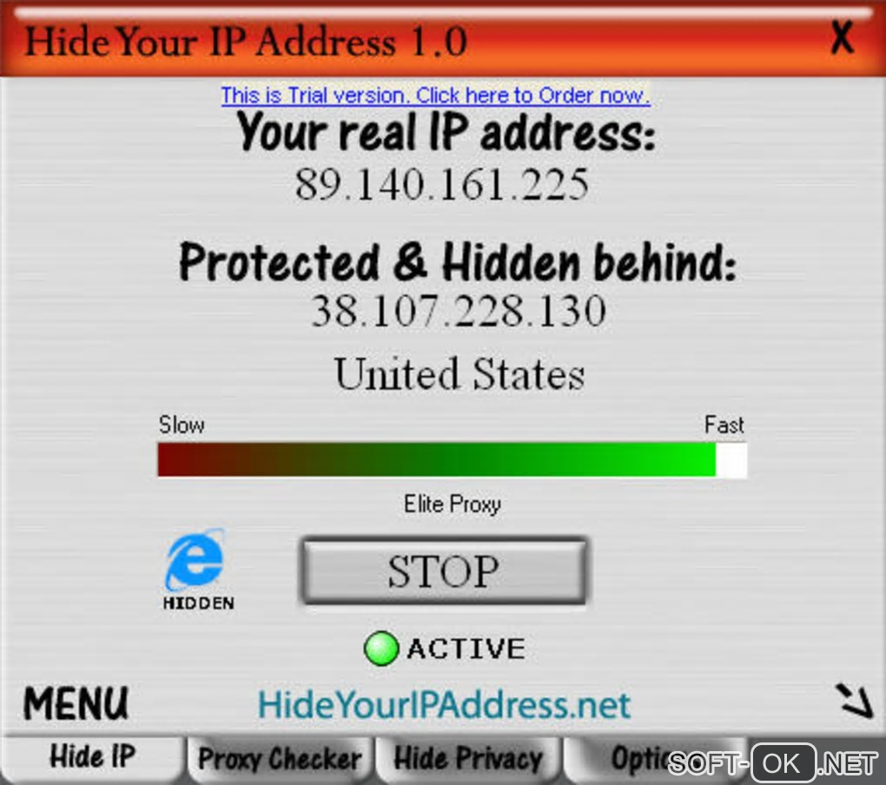
Task: Switch to the Hide IP tab
Action: tap(93, 756)
